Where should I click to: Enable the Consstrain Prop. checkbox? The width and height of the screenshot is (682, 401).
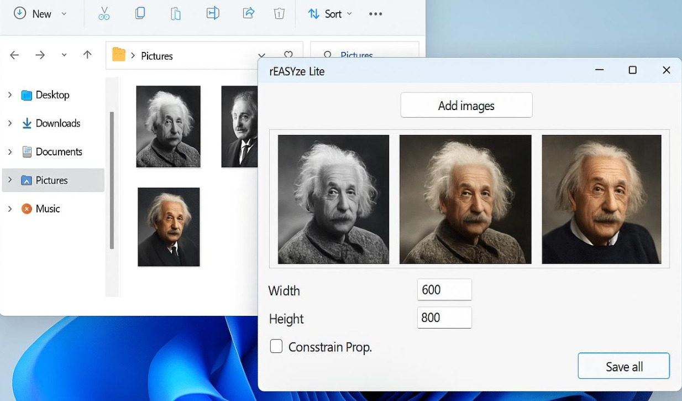pyautogui.click(x=276, y=346)
